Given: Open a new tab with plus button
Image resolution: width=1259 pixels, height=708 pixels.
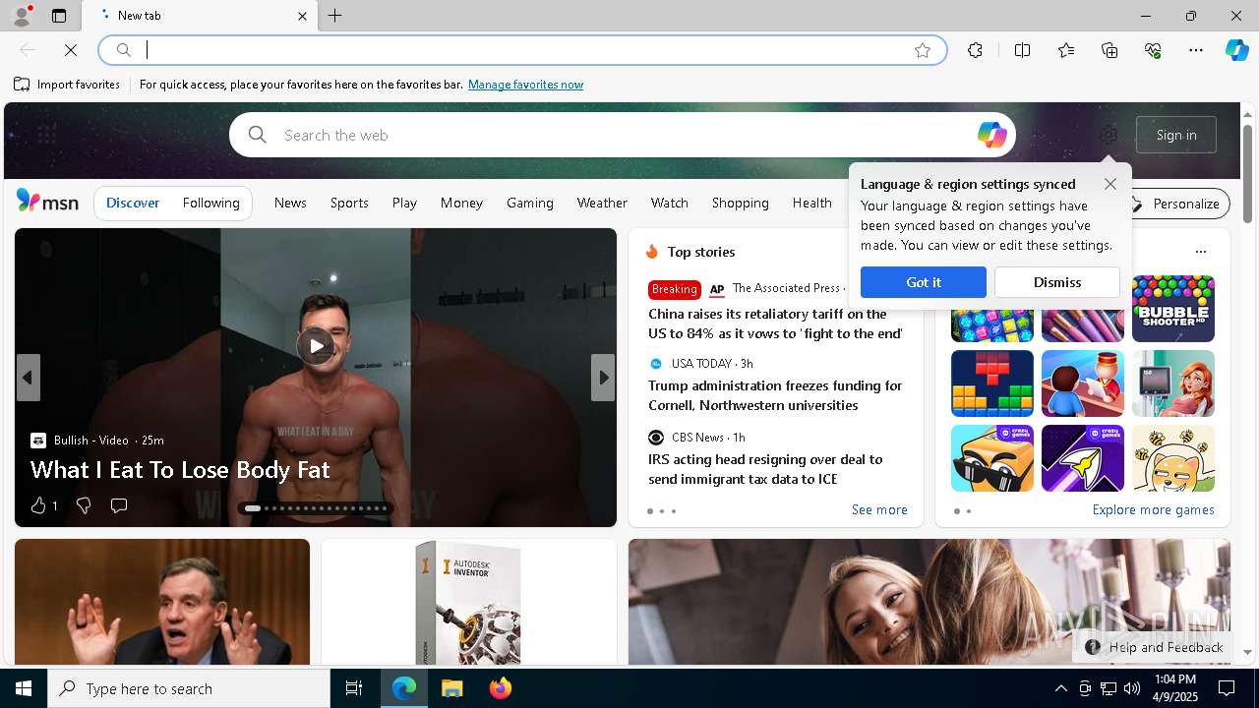Looking at the screenshot, I should click(x=335, y=16).
